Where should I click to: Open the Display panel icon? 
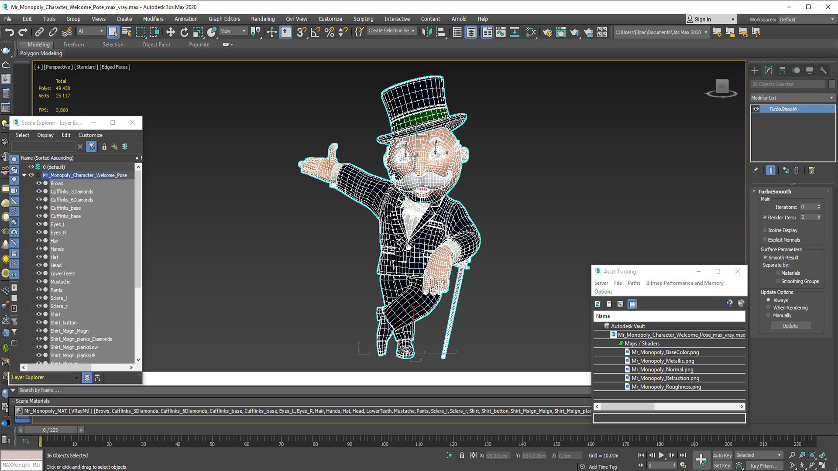pos(810,70)
